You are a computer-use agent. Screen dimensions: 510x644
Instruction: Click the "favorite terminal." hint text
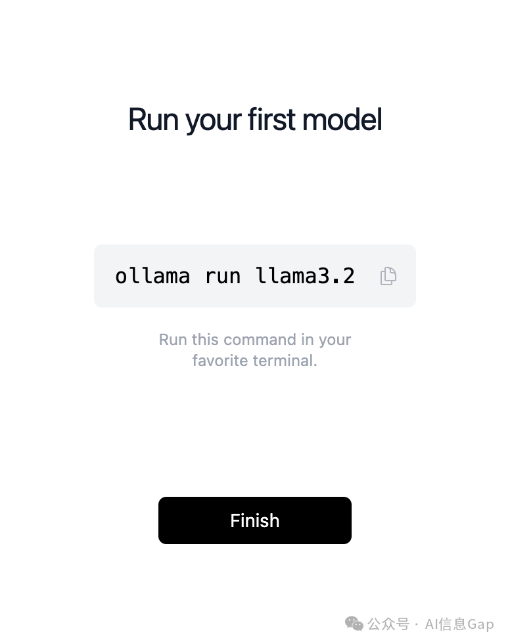(x=254, y=361)
